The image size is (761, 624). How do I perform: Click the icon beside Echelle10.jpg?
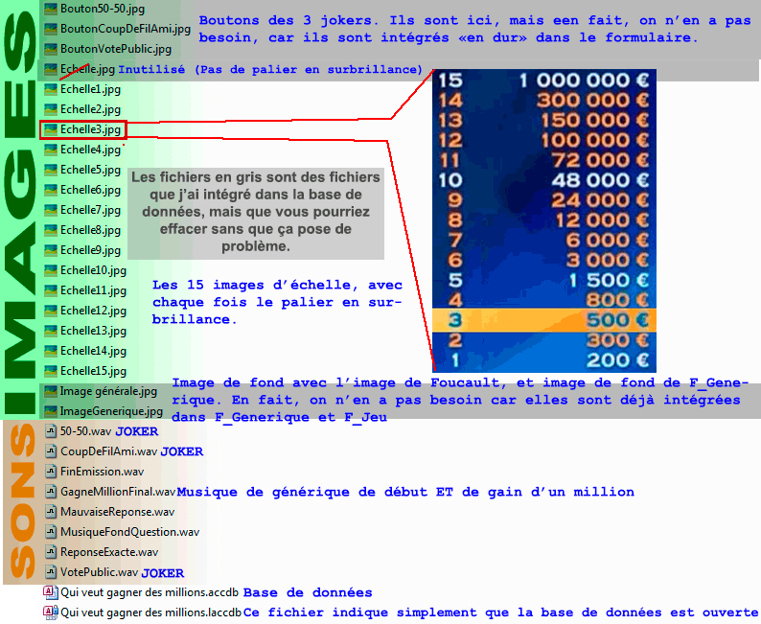51,270
